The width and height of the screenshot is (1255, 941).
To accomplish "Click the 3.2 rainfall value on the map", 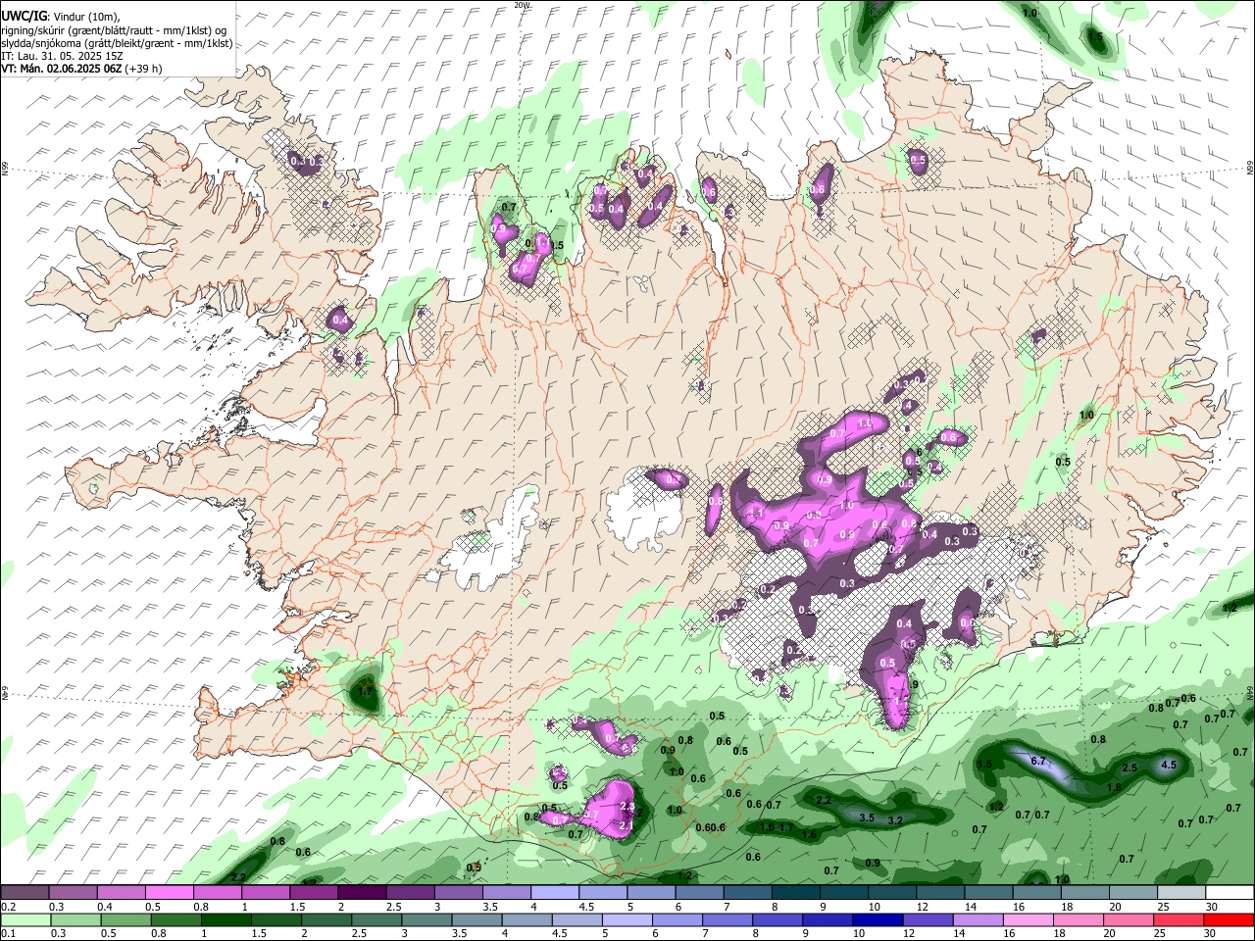I will [x=895, y=819].
